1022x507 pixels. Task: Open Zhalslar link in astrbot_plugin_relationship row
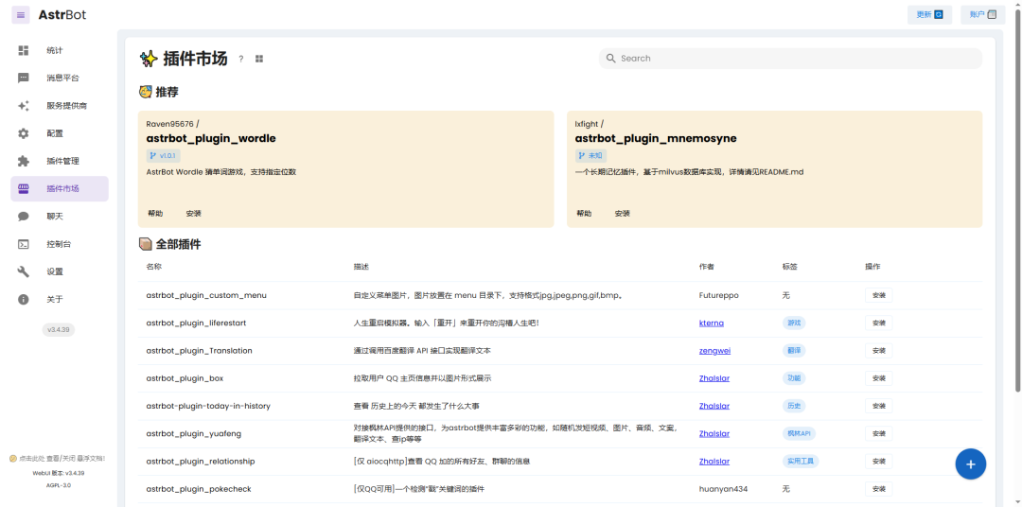(x=714, y=461)
